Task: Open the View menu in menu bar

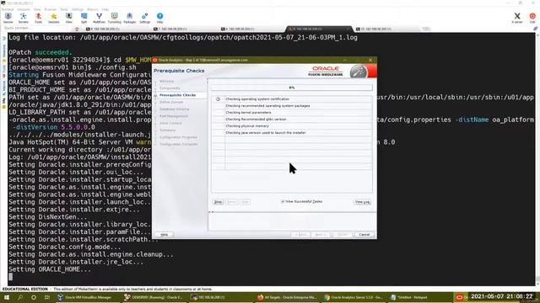Action: pyautogui.click(x=37, y=9)
